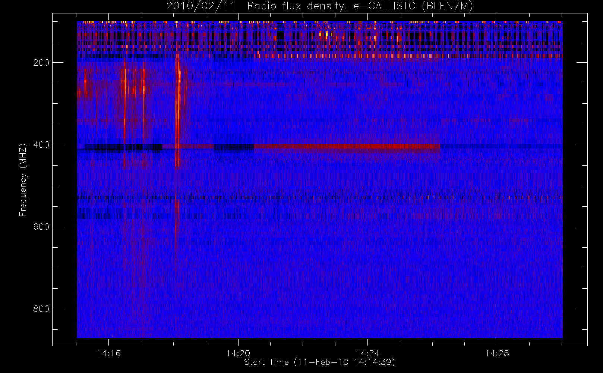Click the 14:28 time tick label
Image resolution: width=603 pixels, height=373 pixels.
pos(497,353)
